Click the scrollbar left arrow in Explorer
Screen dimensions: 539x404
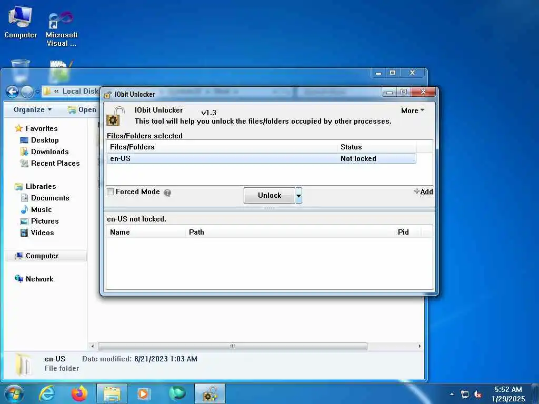point(93,346)
